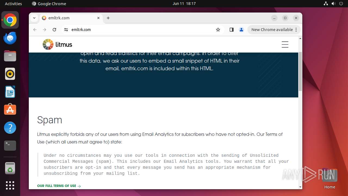
Task: Minimize the Chrome window
Action: pos(274,18)
